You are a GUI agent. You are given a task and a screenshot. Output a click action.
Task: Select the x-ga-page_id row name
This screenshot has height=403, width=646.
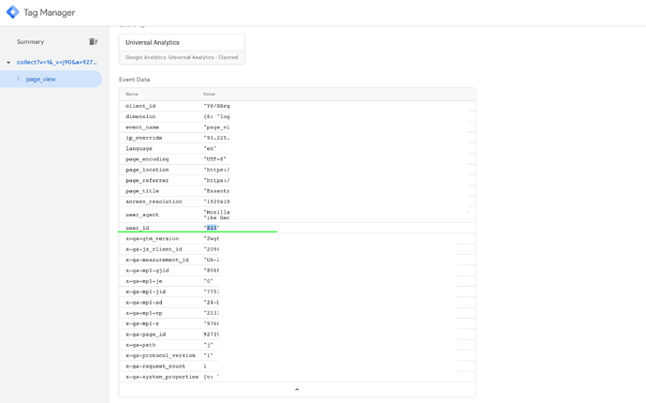pos(145,335)
